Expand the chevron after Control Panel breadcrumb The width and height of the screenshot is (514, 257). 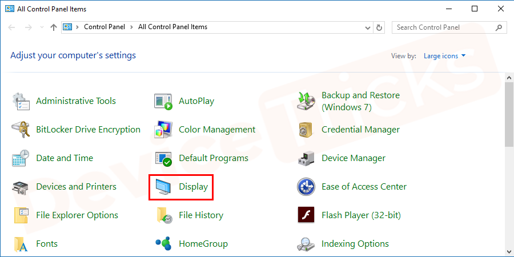132,27
